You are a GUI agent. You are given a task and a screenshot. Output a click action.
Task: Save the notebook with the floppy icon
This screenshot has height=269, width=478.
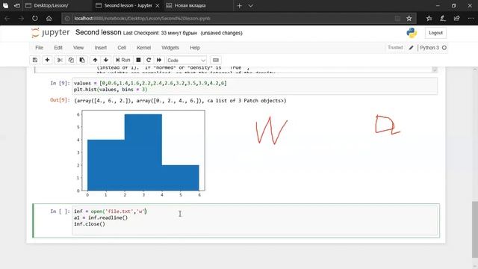coord(35,60)
